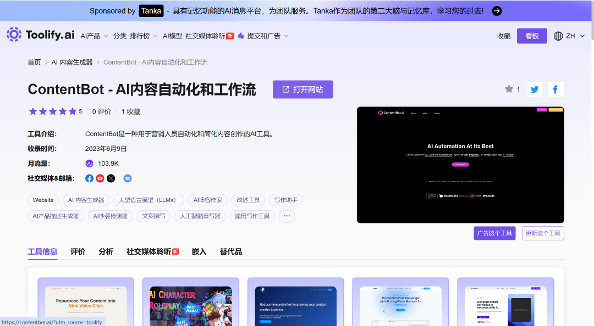Select the AI博客作家 tag

pyautogui.click(x=207, y=200)
